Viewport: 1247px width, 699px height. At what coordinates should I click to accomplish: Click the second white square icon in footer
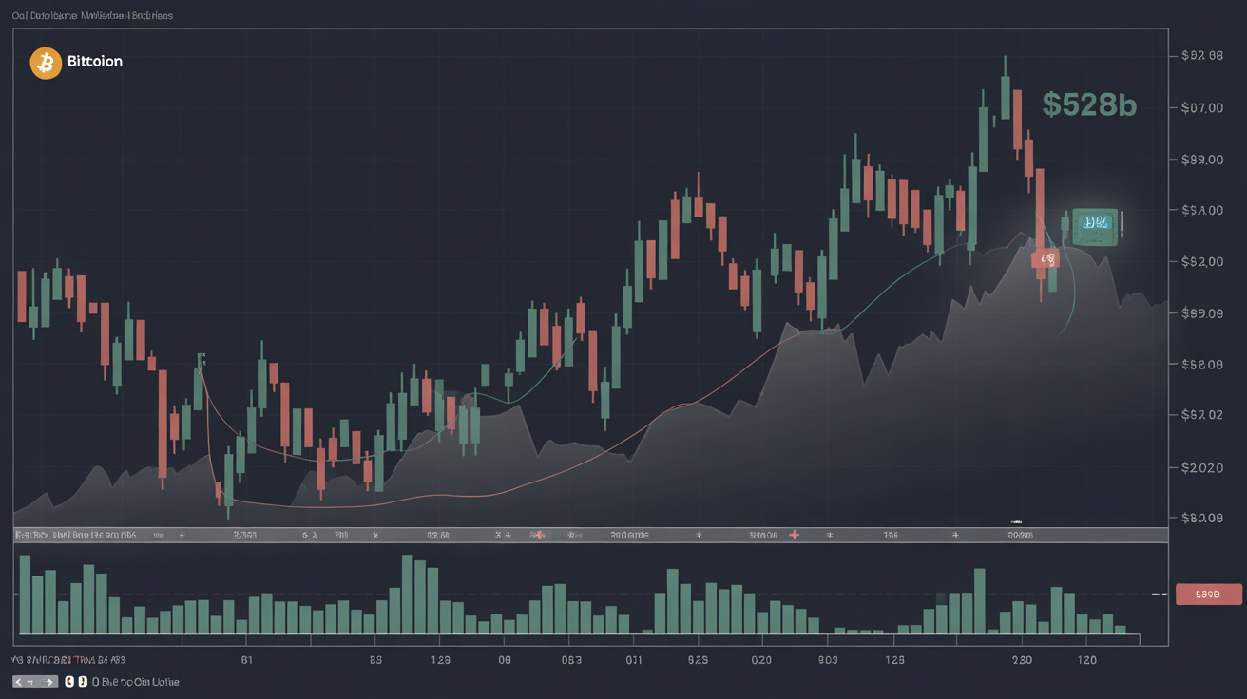pos(83,682)
